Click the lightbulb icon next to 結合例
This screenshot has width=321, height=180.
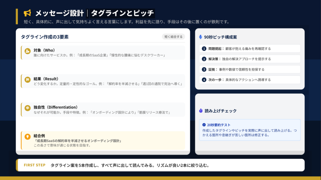28,136
